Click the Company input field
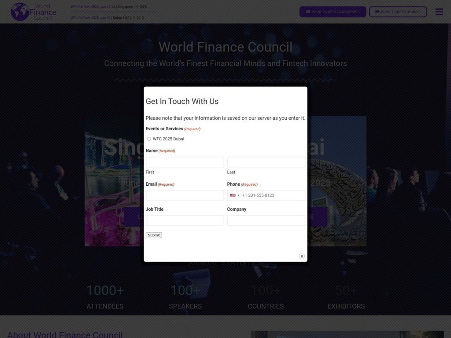 [x=266, y=220]
